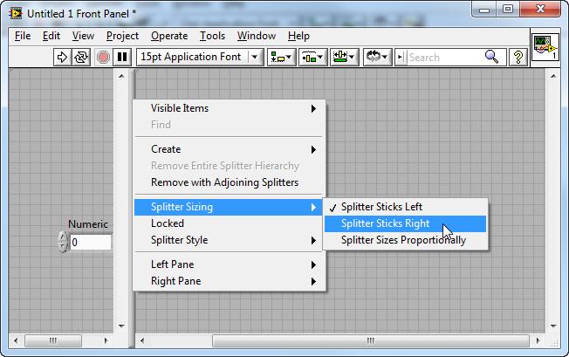Select Splitter Sizes Proportionally option
Image resolution: width=569 pixels, height=357 pixels.
pos(403,240)
